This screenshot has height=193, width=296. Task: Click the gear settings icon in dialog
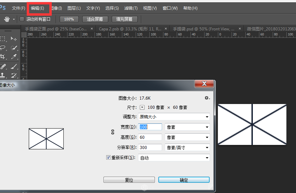(x=207, y=98)
